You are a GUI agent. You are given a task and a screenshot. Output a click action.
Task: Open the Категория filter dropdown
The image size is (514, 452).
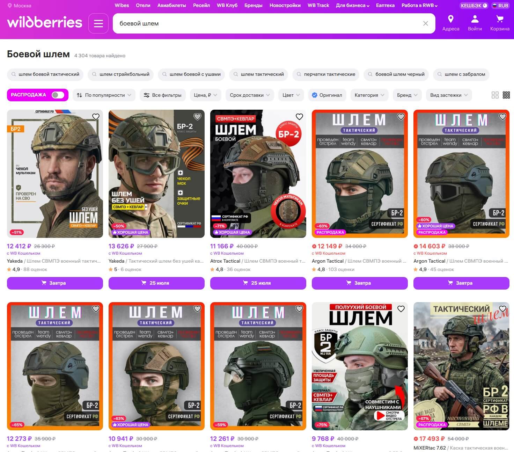(x=369, y=95)
